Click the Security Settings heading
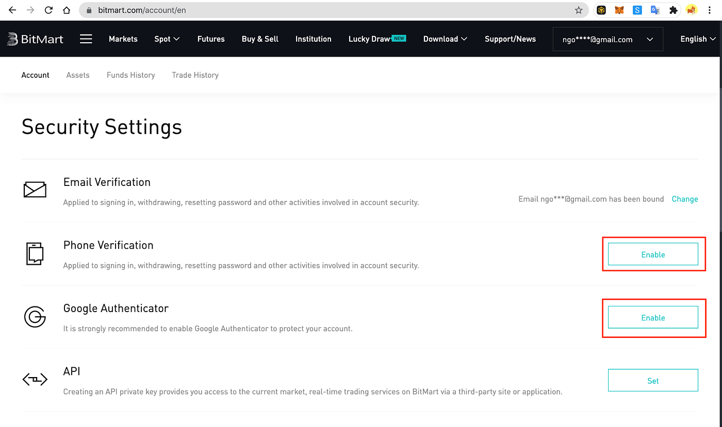Image resolution: width=722 pixels, height=427 pixels. point(102,127)
